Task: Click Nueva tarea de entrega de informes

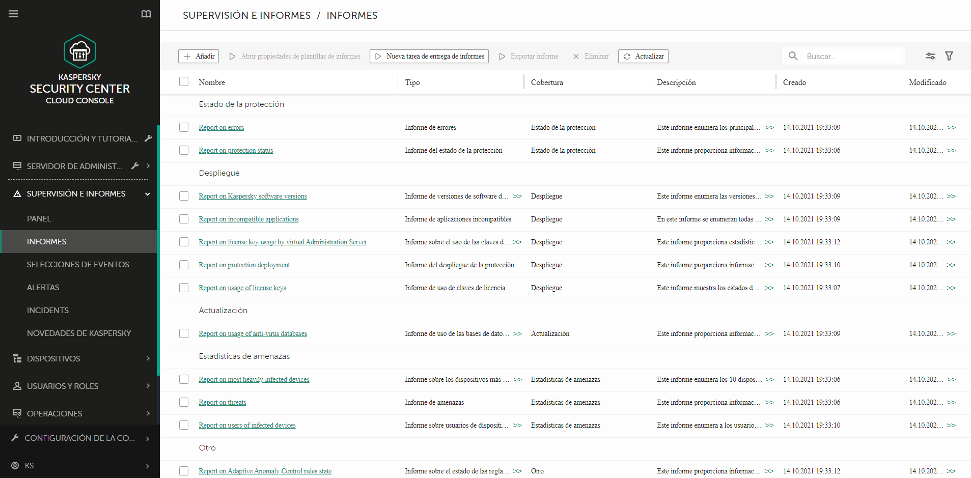Action: click(x=429, y=56)
